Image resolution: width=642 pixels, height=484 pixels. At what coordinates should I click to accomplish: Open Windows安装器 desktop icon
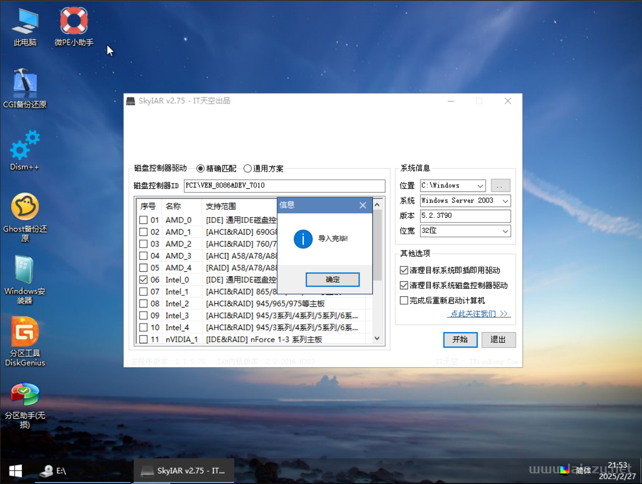[25, 280]
